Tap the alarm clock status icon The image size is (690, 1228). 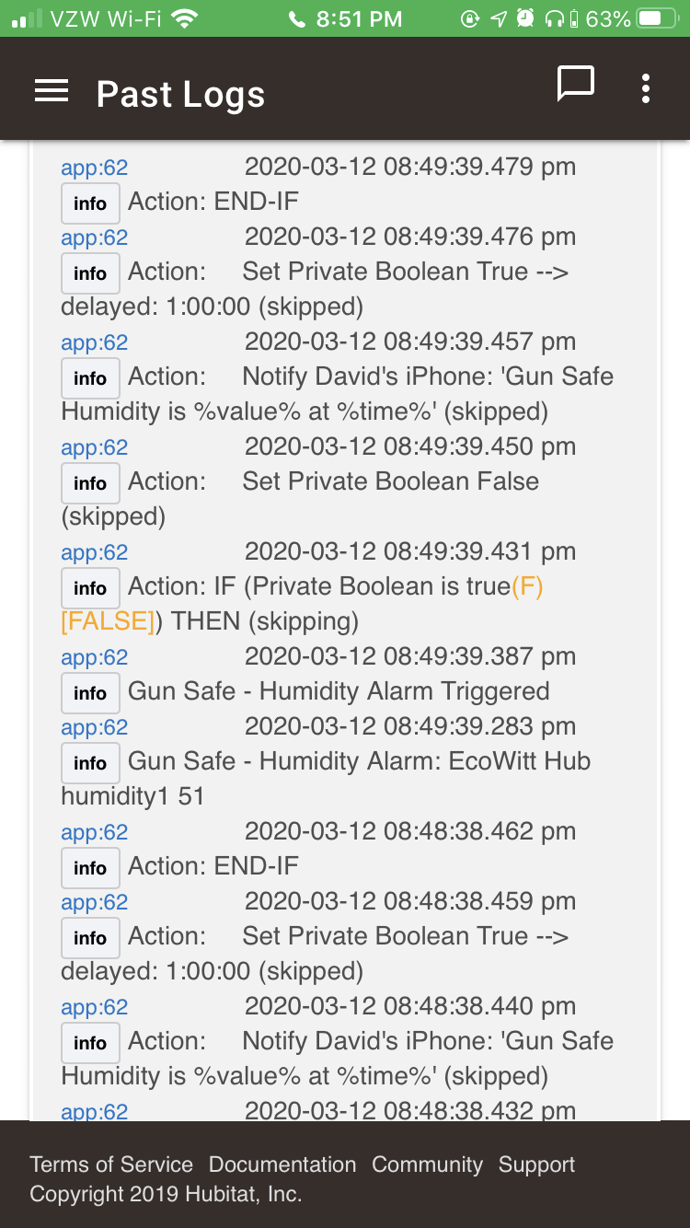(525, 18)
